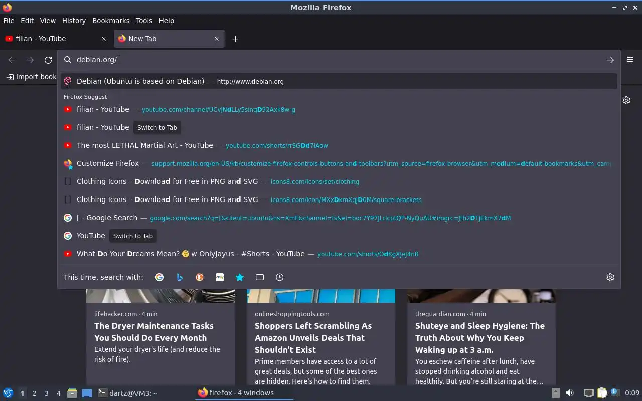Search open Tabs using the rectangle icon

pyautogui.click(x=260, y=277)
